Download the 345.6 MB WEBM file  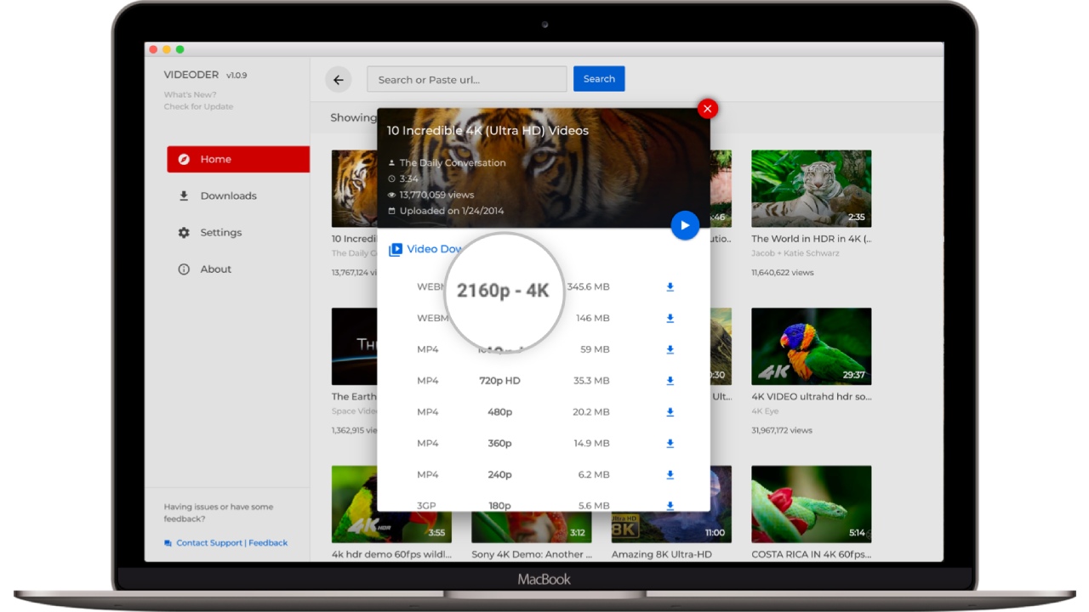[670, 287]
